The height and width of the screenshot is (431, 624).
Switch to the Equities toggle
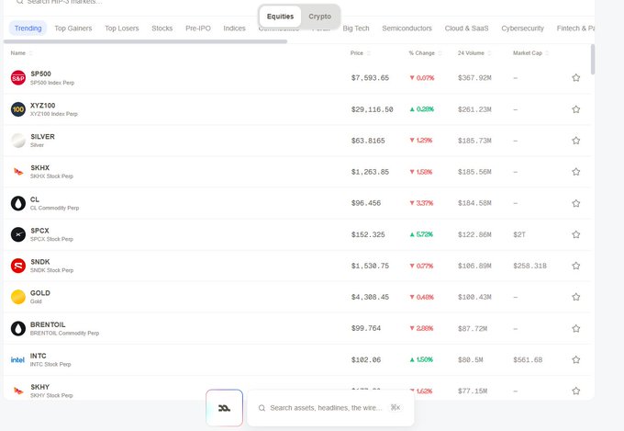coord(280,17)
